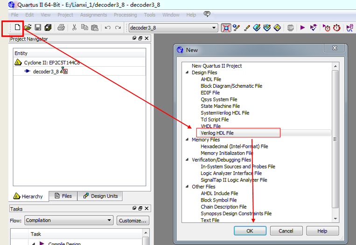Float the Project Navigator panel
The image size is (356, 245).
140,38
